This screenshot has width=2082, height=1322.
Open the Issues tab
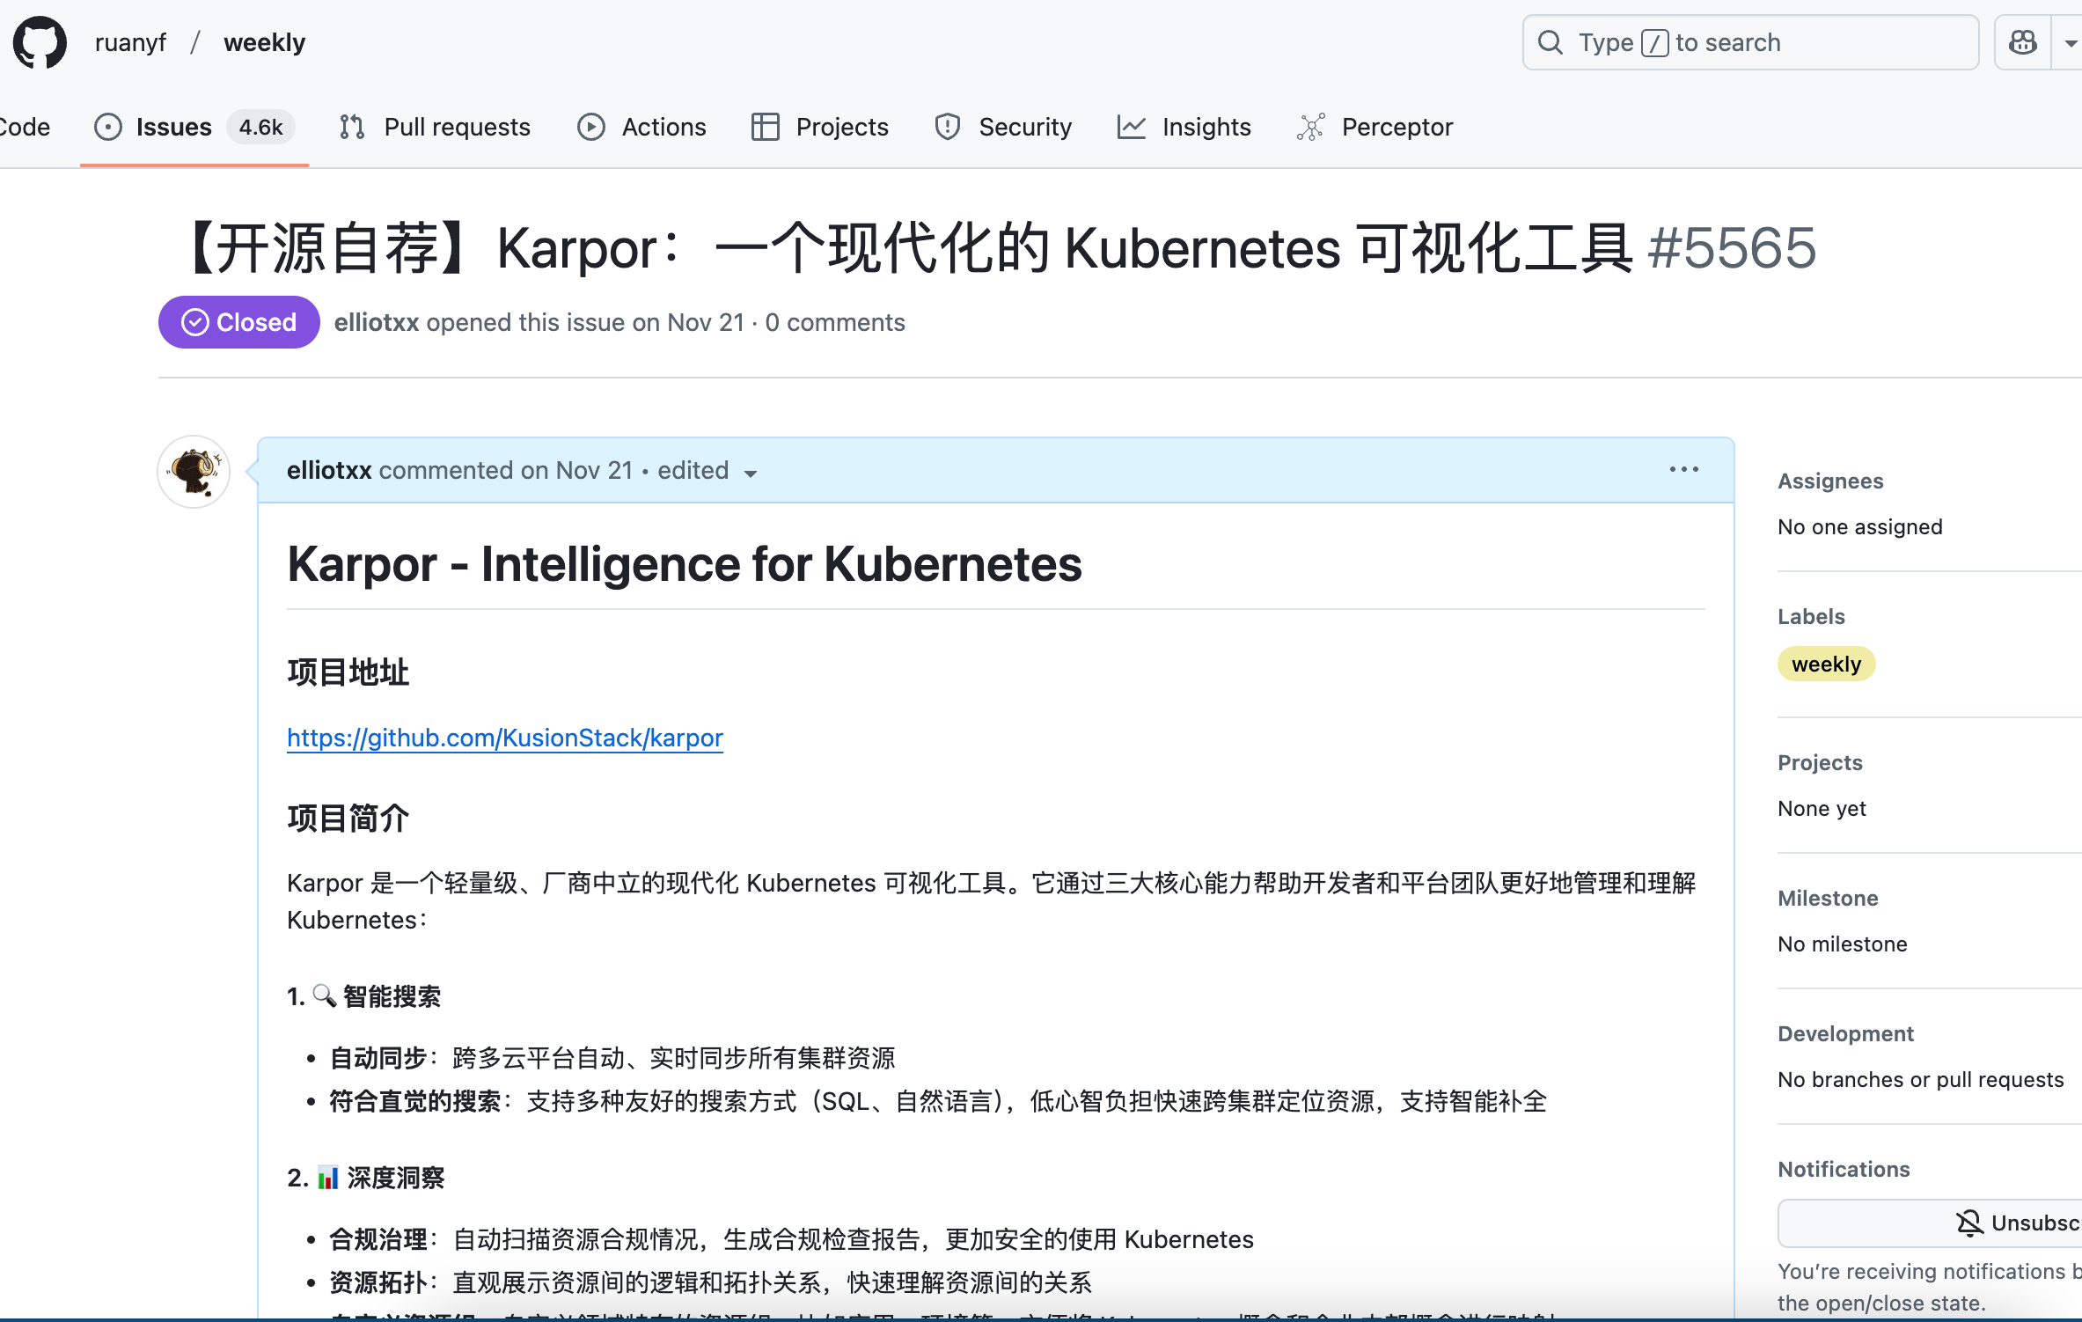click(x=174, y=127)
